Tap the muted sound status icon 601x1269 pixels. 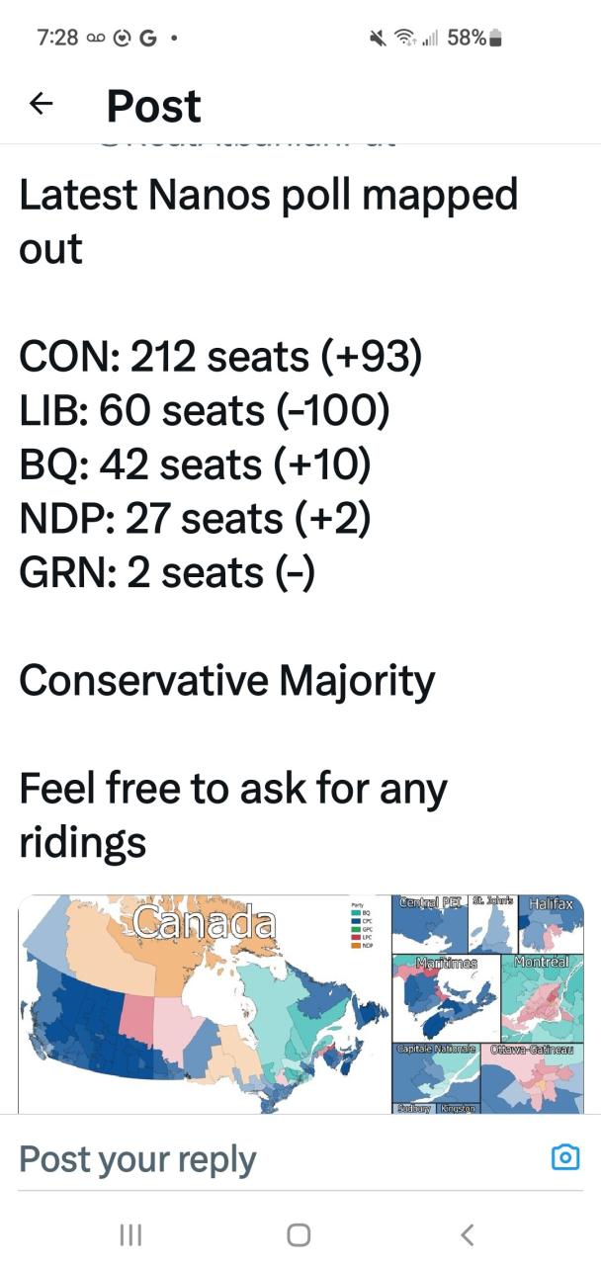(x=377, y=39)
